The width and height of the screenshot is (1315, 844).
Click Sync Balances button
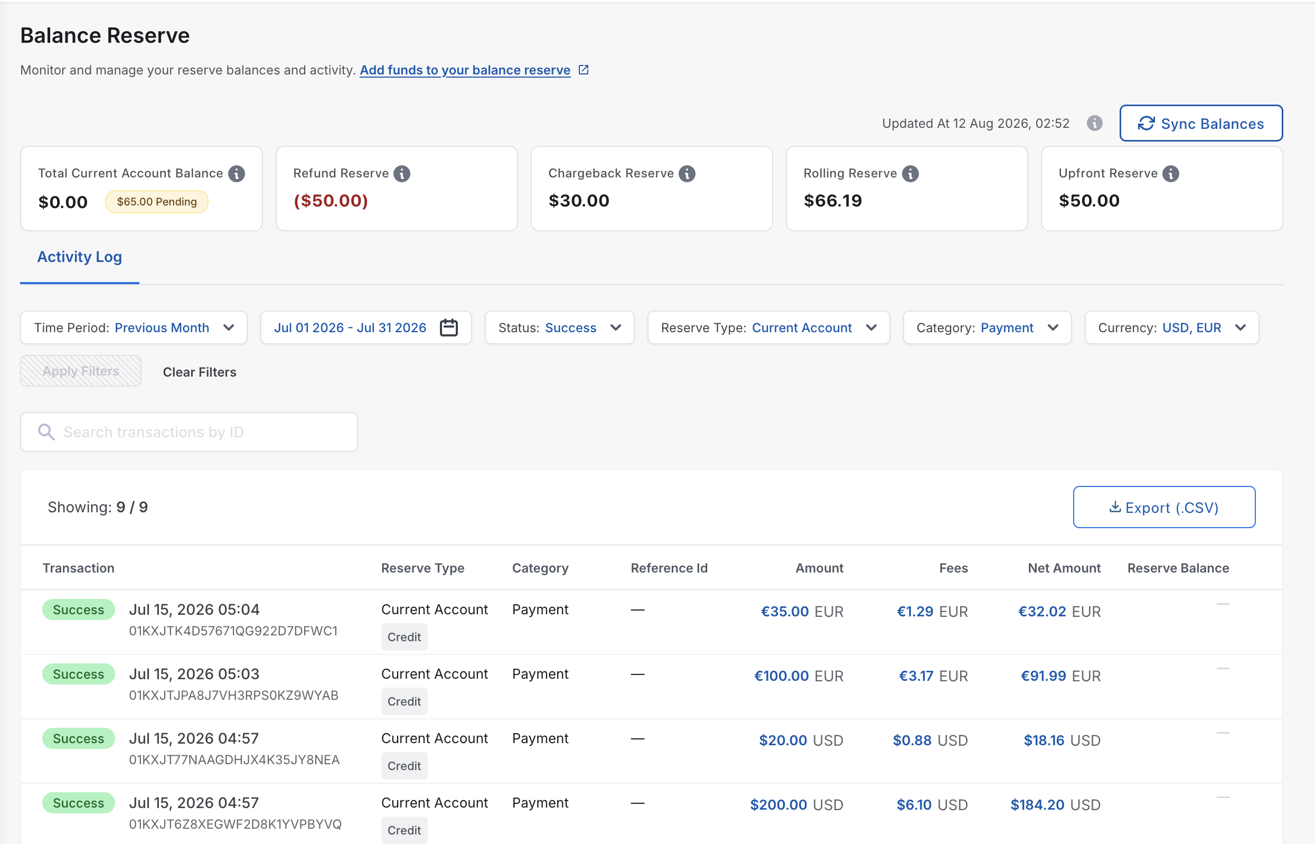[1200, 123]
